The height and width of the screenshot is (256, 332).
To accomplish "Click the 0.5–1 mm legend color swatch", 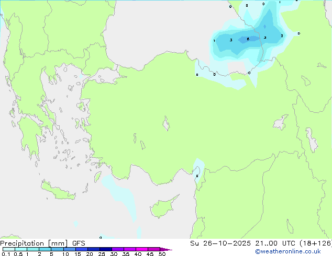I will point(21,249).
